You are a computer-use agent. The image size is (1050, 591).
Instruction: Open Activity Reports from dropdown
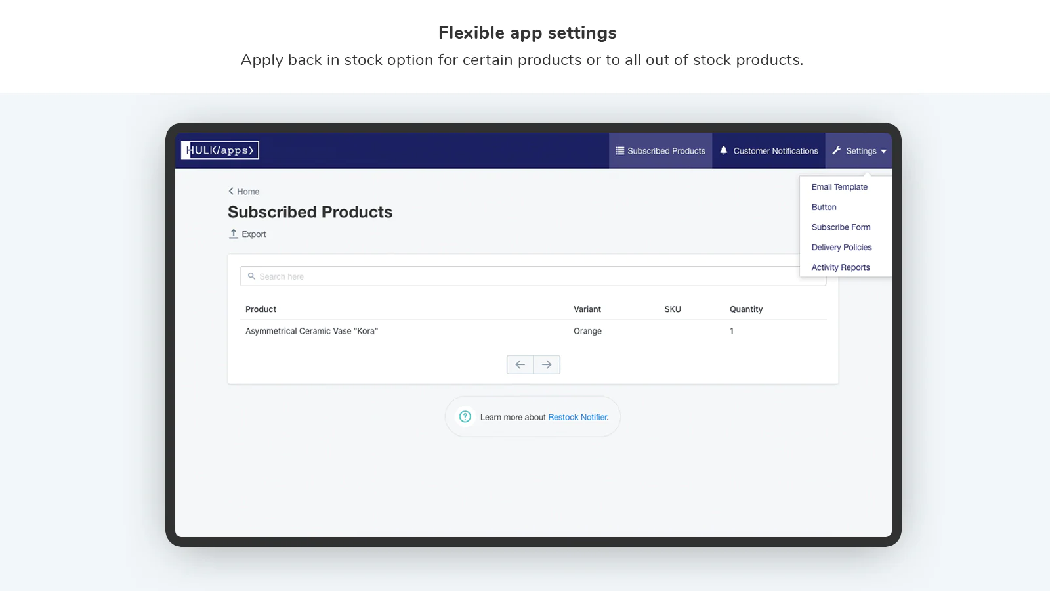(841, 267)
